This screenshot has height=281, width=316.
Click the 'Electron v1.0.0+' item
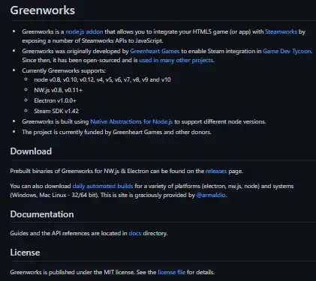[55, 100]
